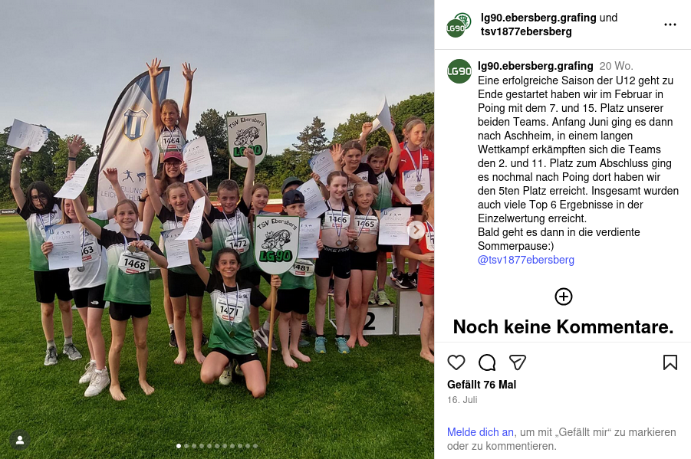This screenshot has height=459, width=691.
Task: Click the 'Melde dich an' login link
Action: [x=480, y=432]
